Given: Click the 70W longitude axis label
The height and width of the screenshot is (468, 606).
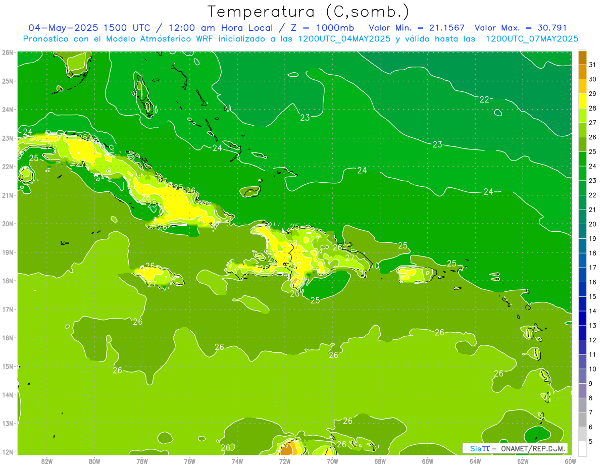Looking at the screenshot, I should click(332, 461).
